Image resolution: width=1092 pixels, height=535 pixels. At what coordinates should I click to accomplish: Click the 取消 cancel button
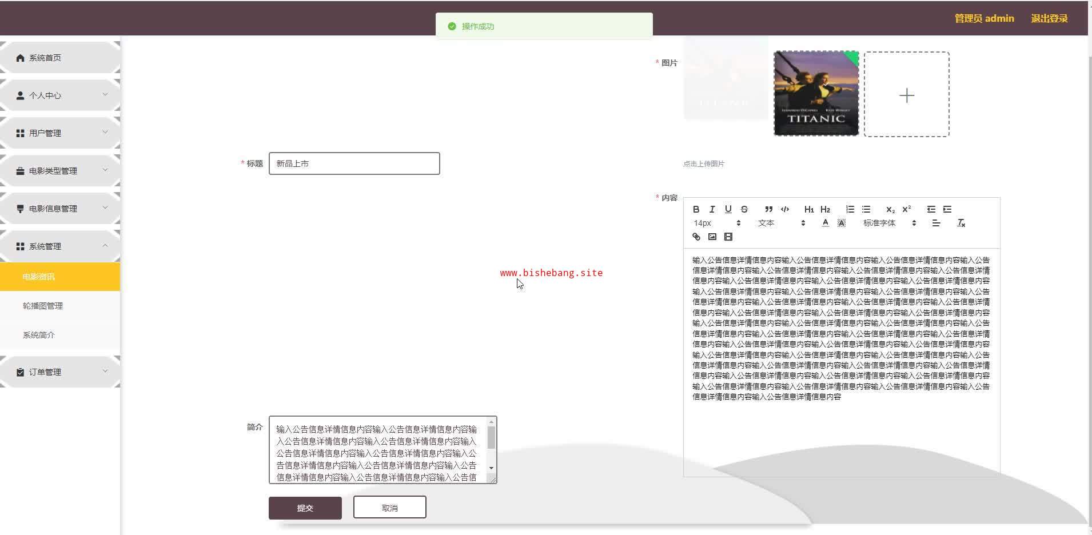[x=390, y=508]
